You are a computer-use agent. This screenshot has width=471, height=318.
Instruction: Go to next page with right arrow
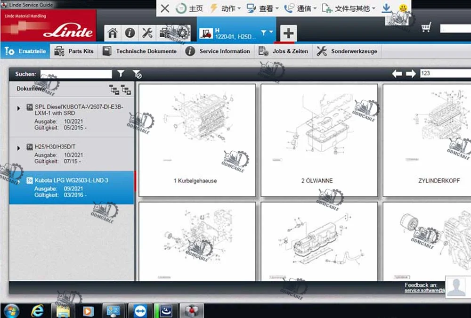[x=411, y=73]
